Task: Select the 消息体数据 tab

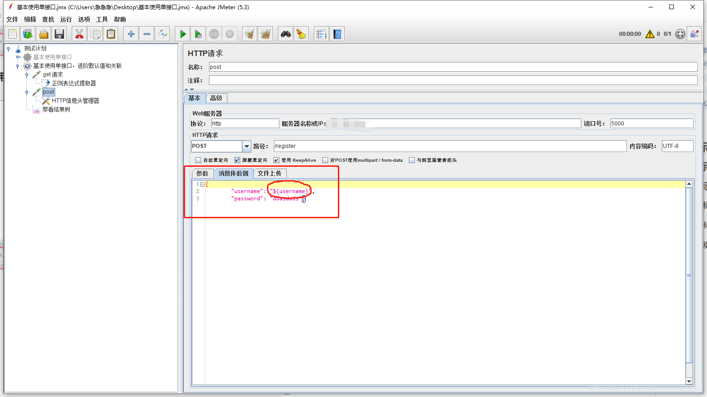Action: click(x=233, y=173)
